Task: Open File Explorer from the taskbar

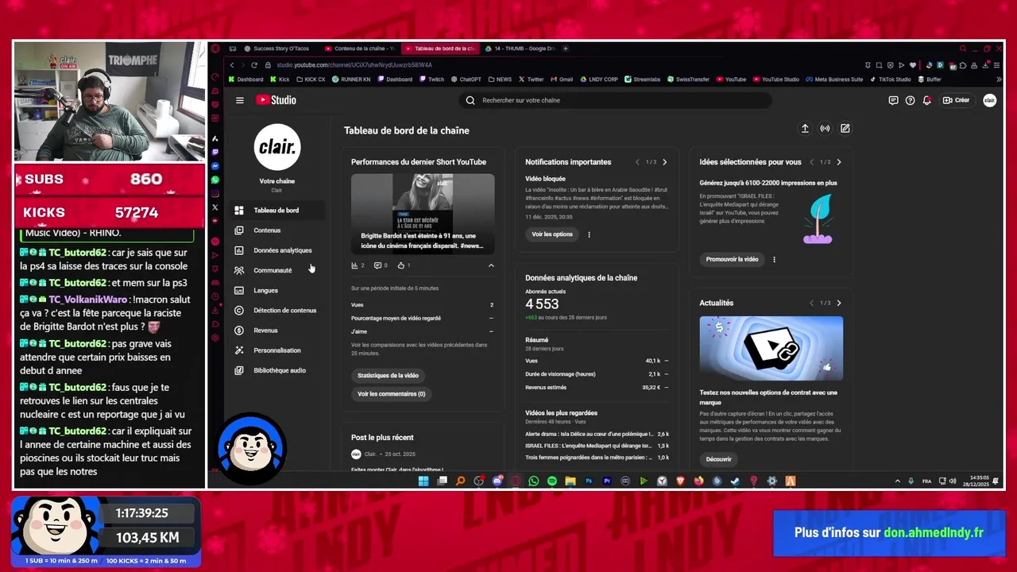Action: click(570, 481)
